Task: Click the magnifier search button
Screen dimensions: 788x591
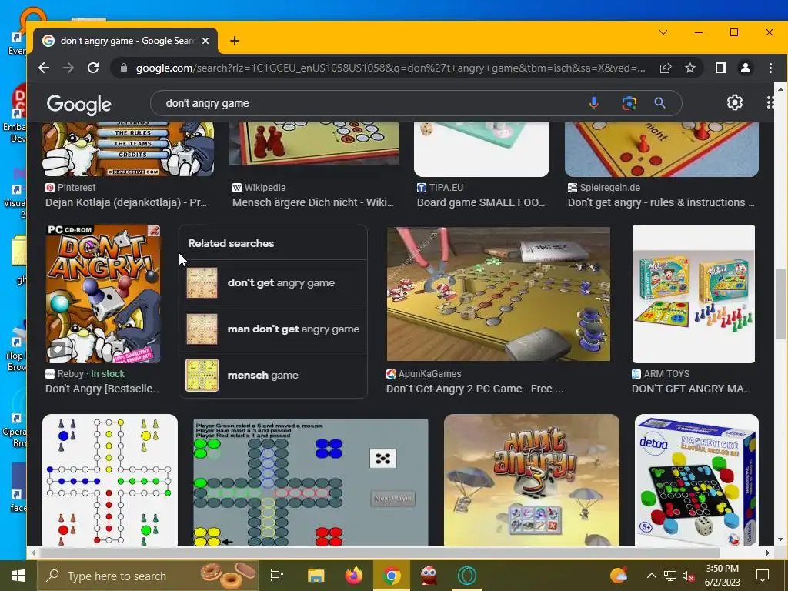Action: (x=659, y=103)
